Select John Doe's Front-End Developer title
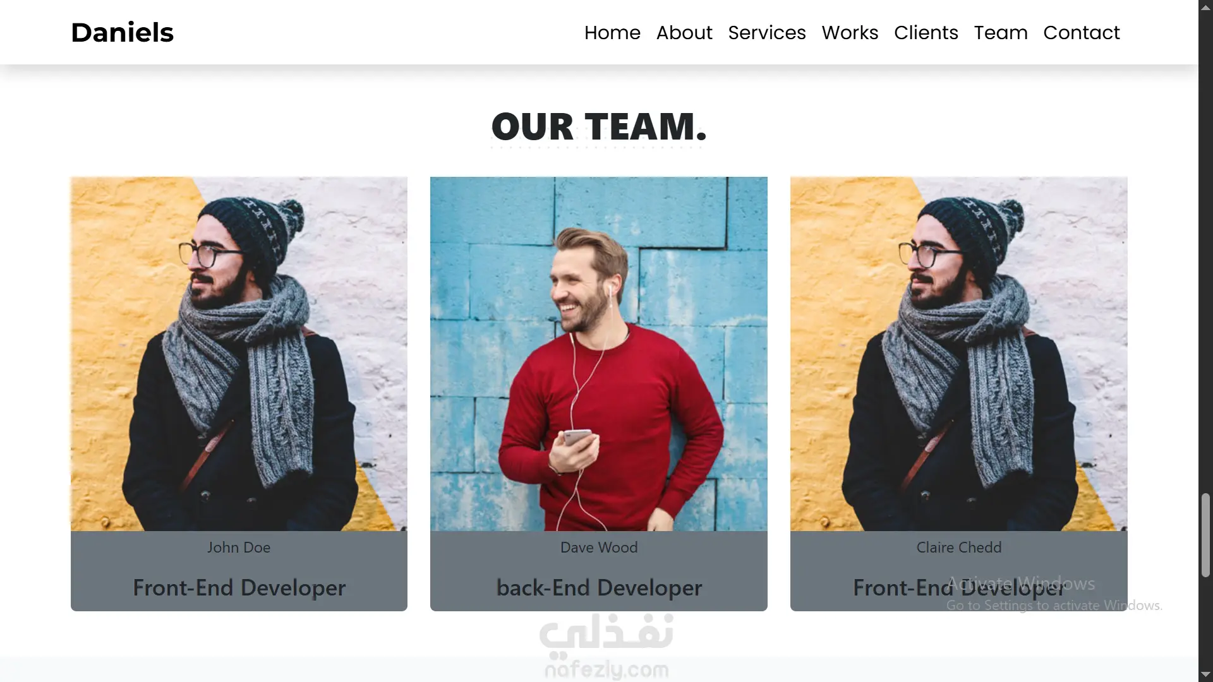 [239, 588]
